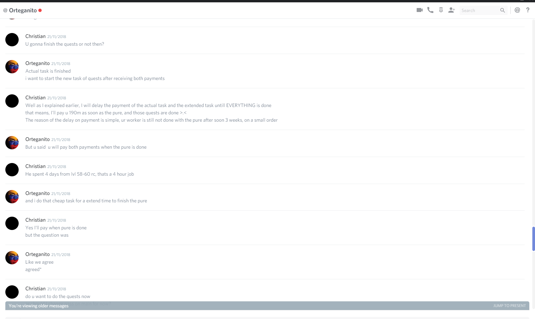Open recent mentions

pos(517,10)
